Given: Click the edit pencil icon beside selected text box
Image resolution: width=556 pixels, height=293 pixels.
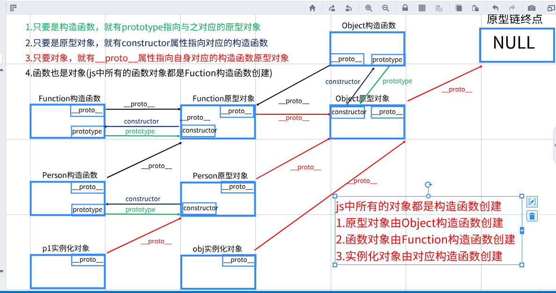Looking at the screenshot, I should pos(532,202).
